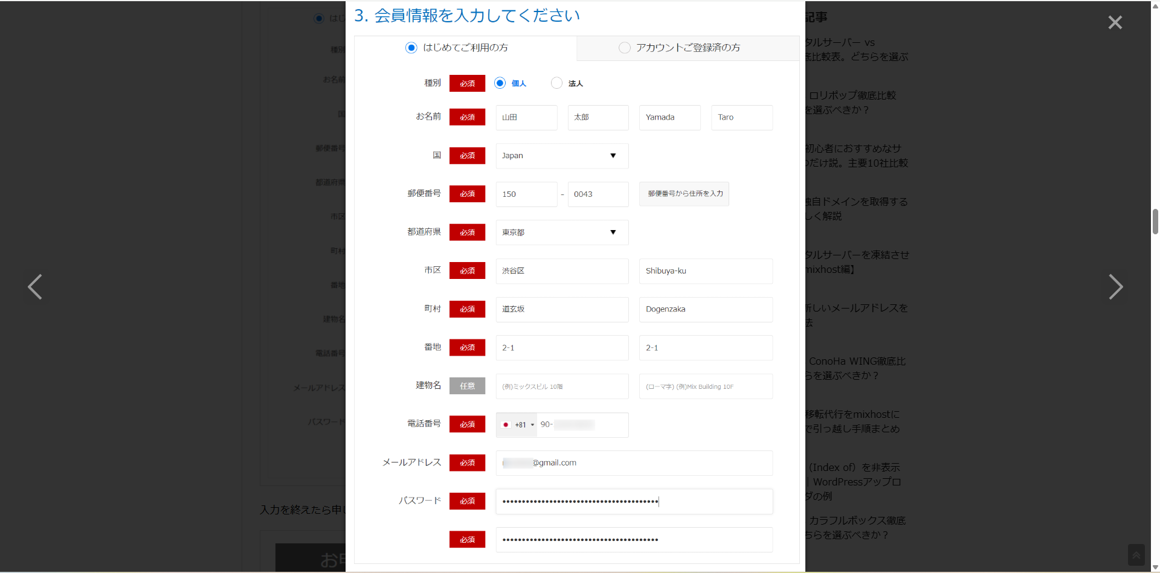Click the Shibuya-ku city input field

click(706, 271)
